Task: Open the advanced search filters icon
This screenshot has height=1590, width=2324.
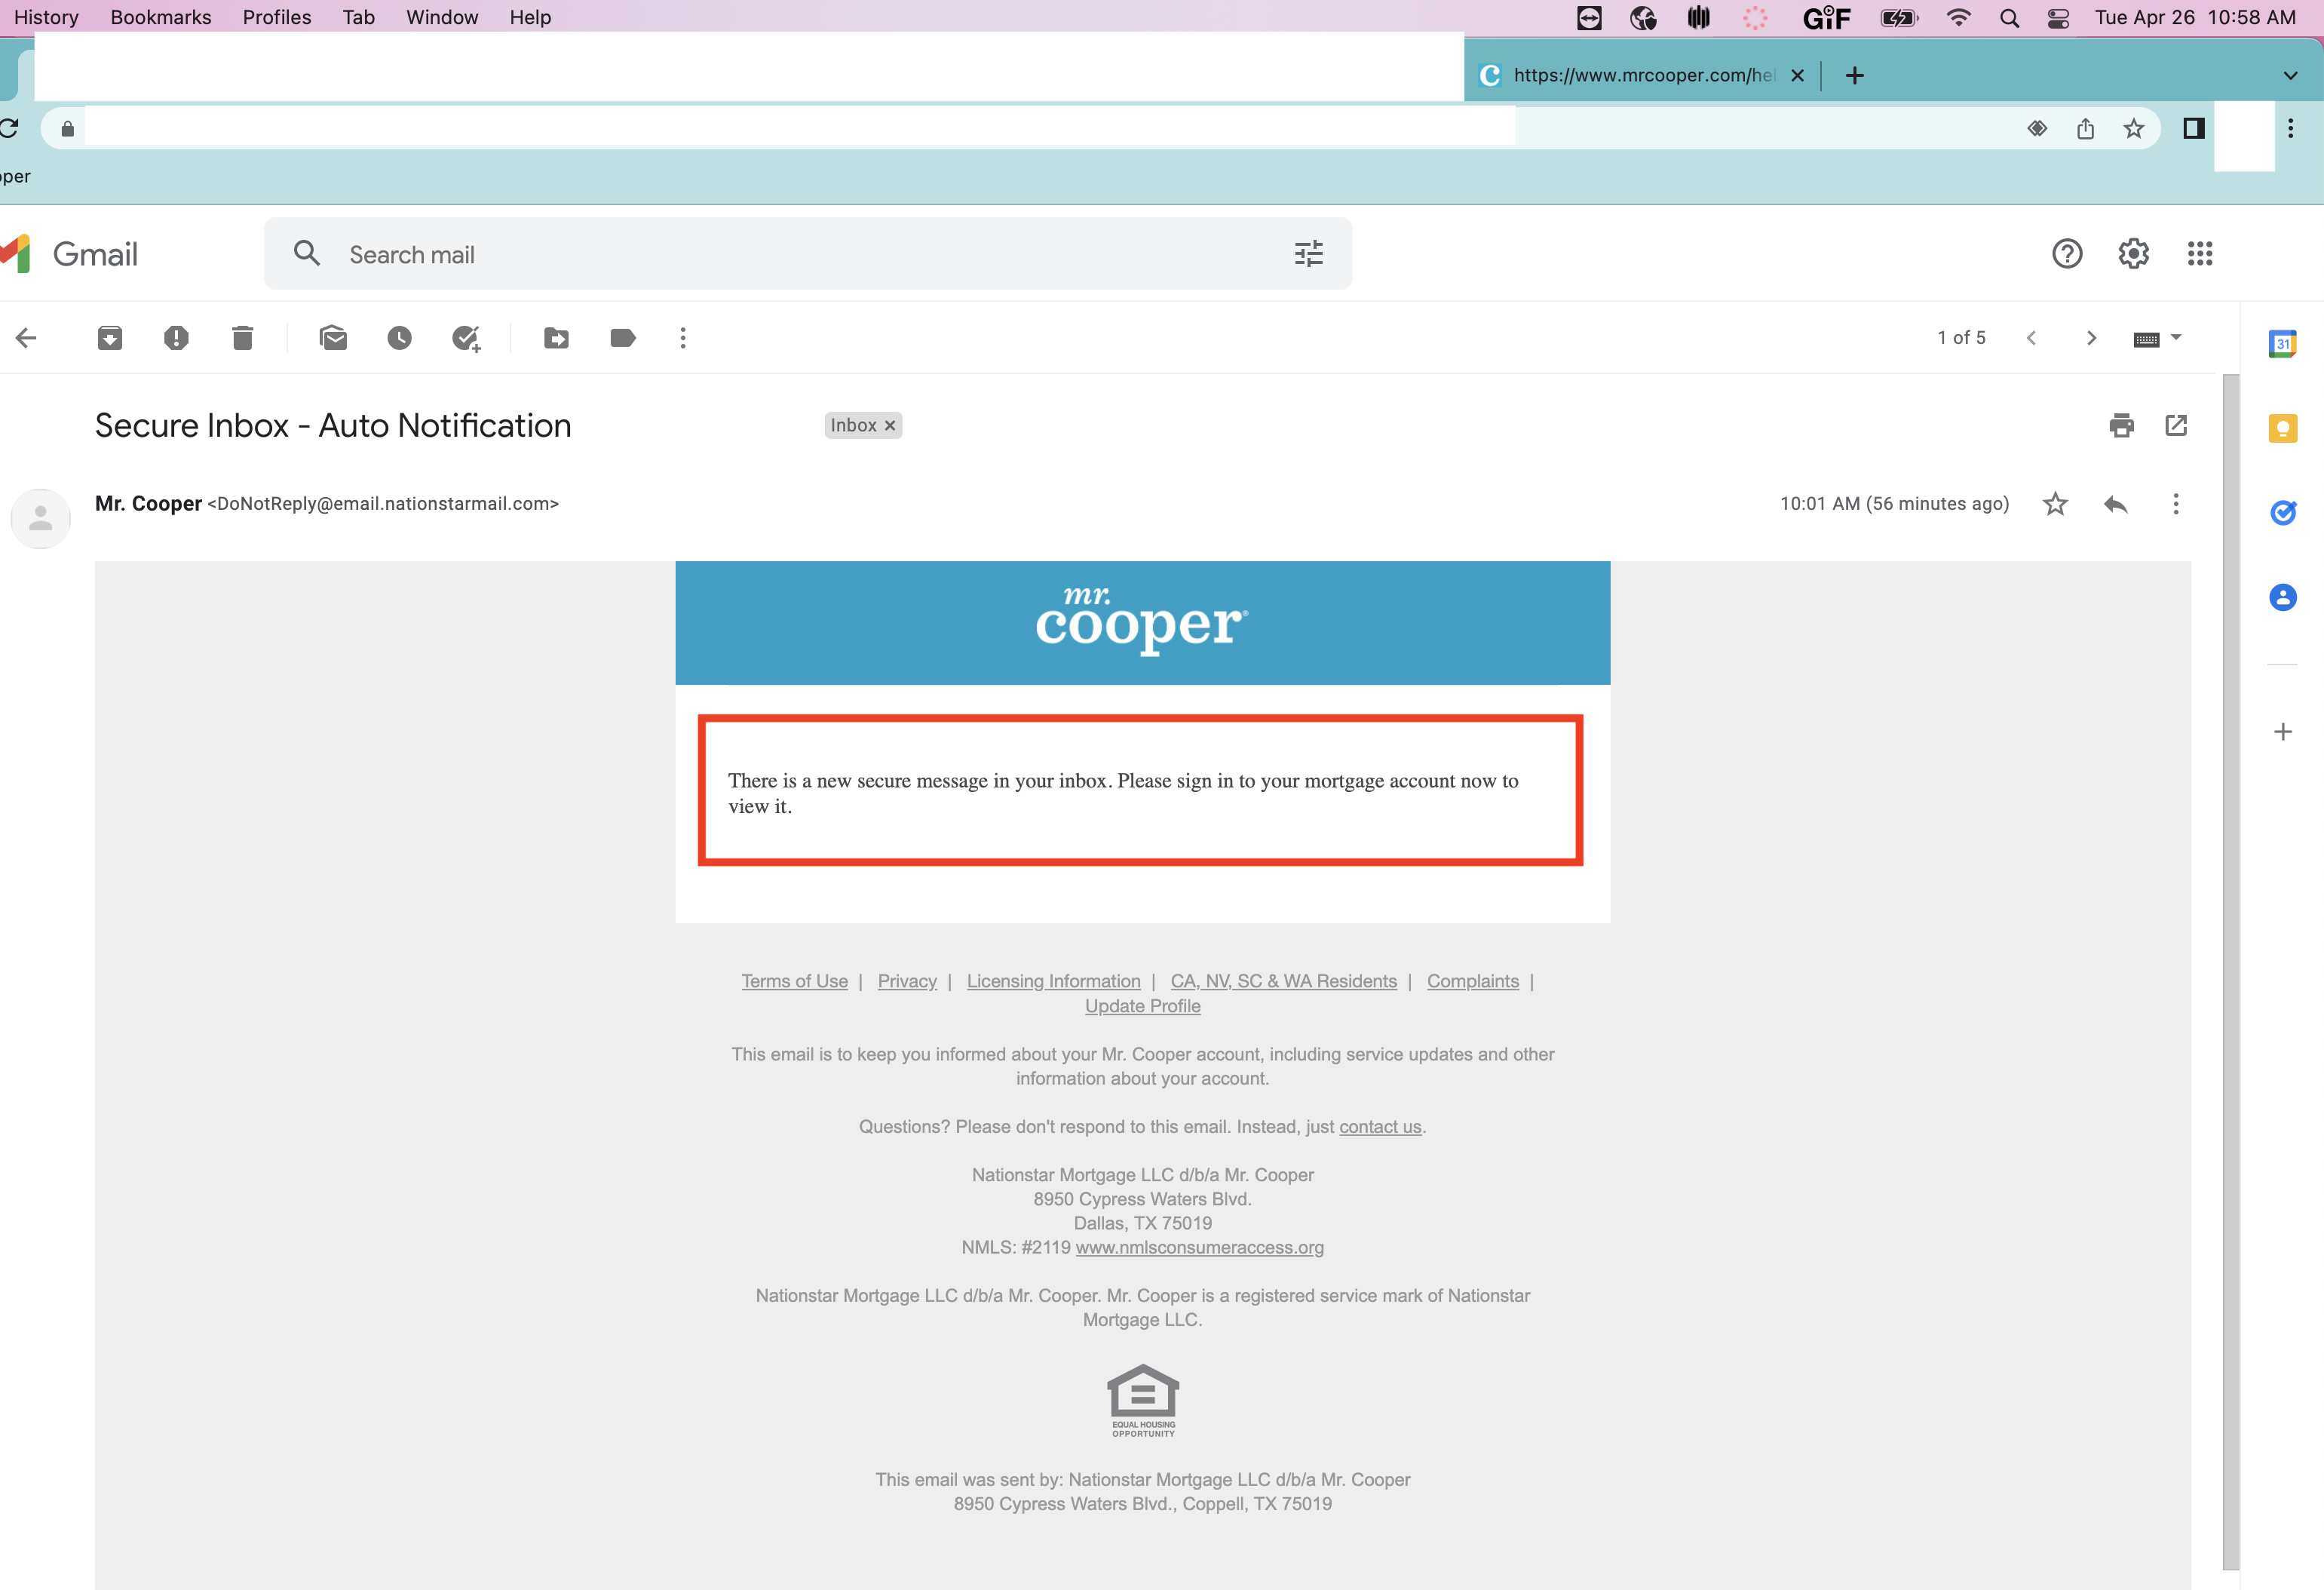Action: [x=1308, y=253]
